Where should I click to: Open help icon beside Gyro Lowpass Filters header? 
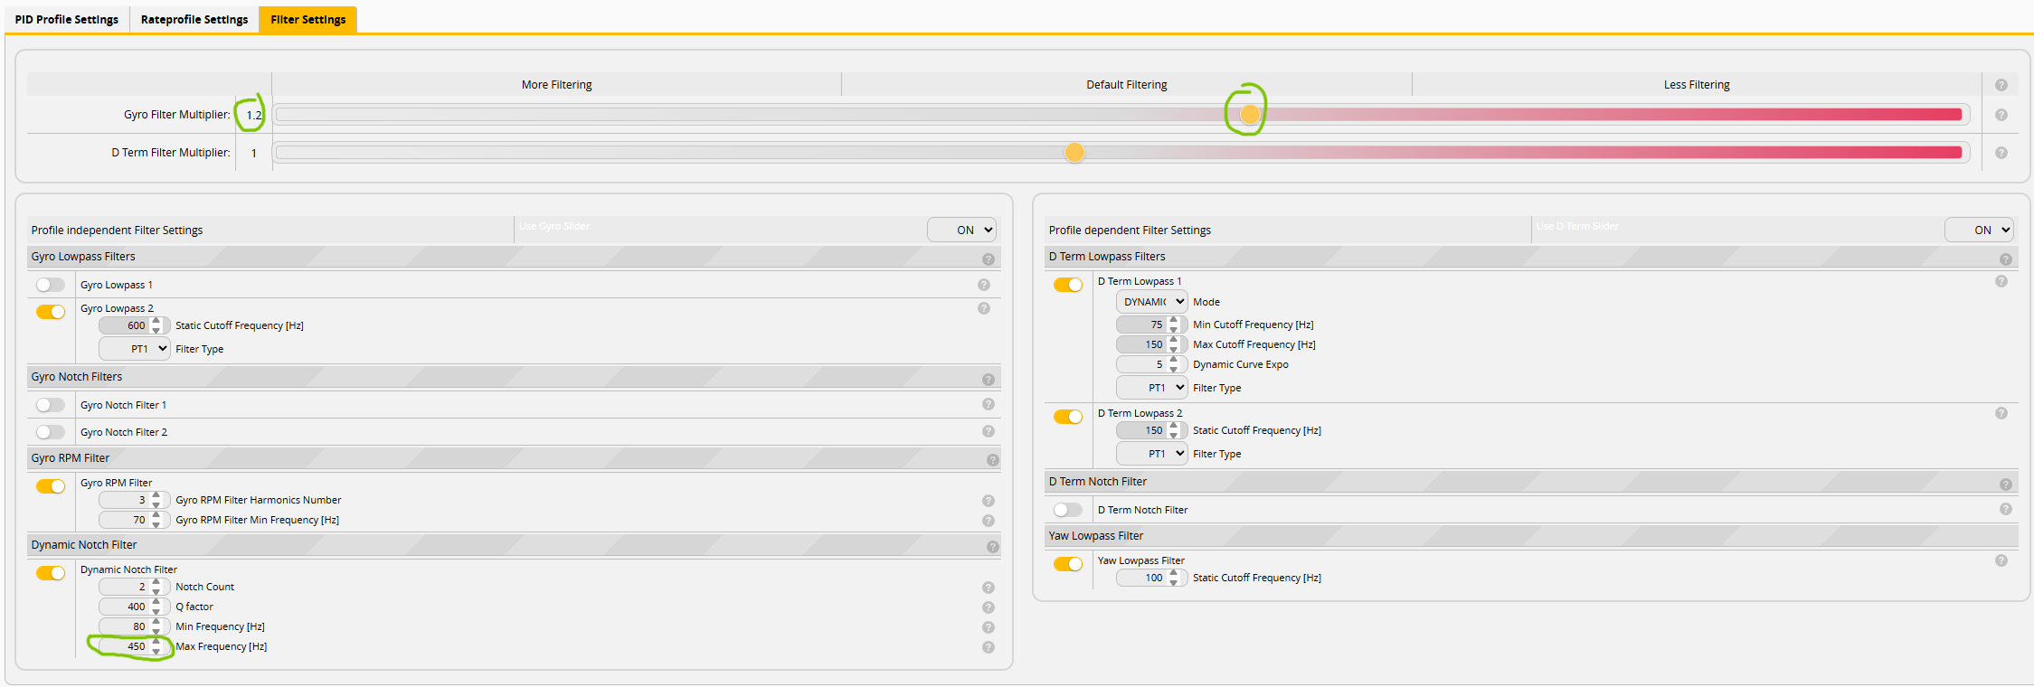coord(988,259)
